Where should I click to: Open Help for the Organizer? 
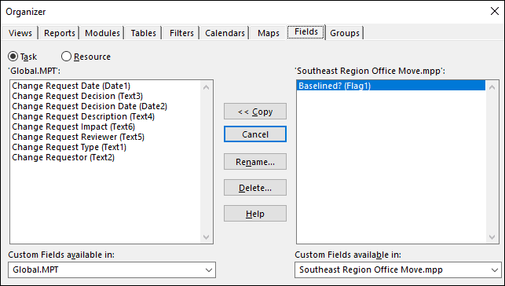(255, 214)
